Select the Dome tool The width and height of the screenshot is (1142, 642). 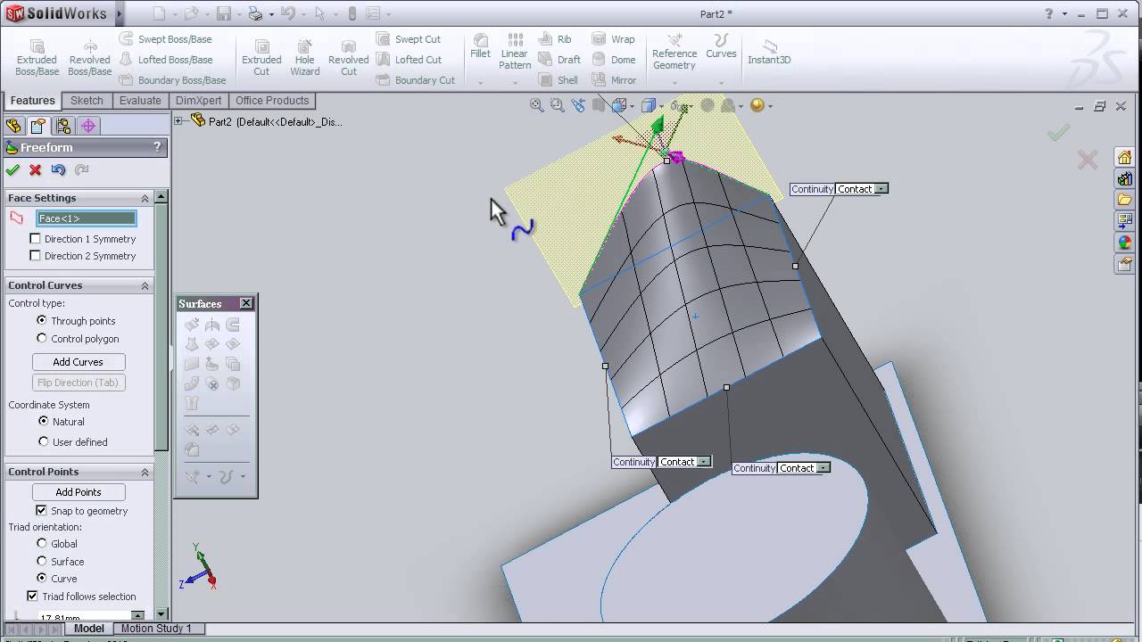coord(614,60)
